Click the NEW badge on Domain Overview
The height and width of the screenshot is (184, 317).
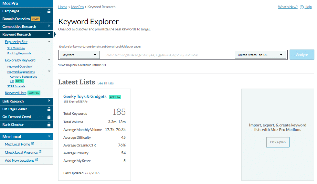click(35, 19)
